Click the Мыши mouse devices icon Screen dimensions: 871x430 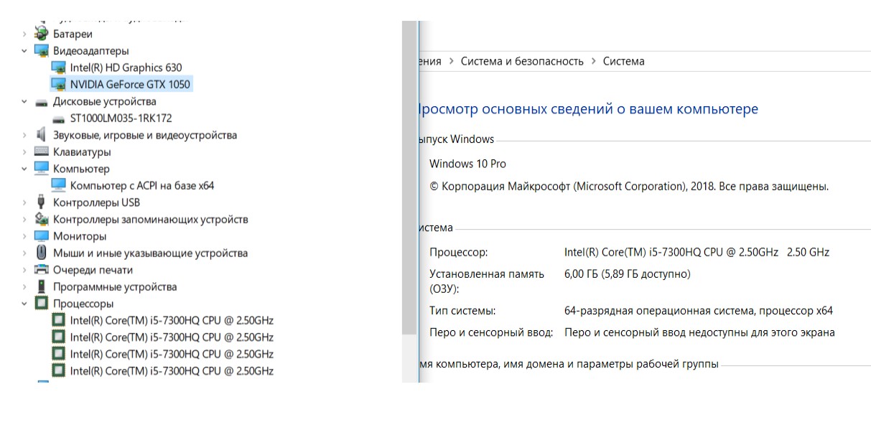click(41, 253)
